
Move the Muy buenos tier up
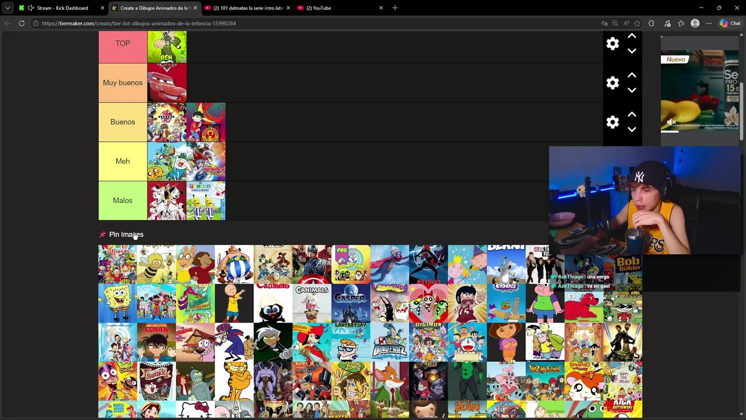tap(632, 75)
